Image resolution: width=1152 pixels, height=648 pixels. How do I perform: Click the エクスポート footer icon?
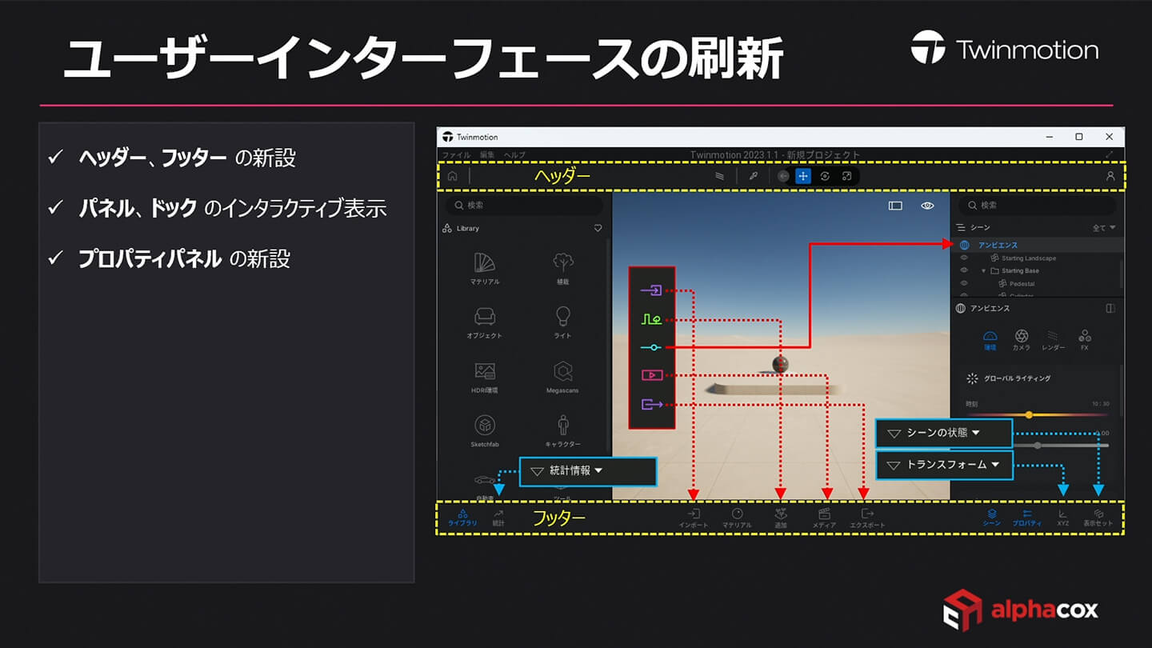[x=867, y=518]
